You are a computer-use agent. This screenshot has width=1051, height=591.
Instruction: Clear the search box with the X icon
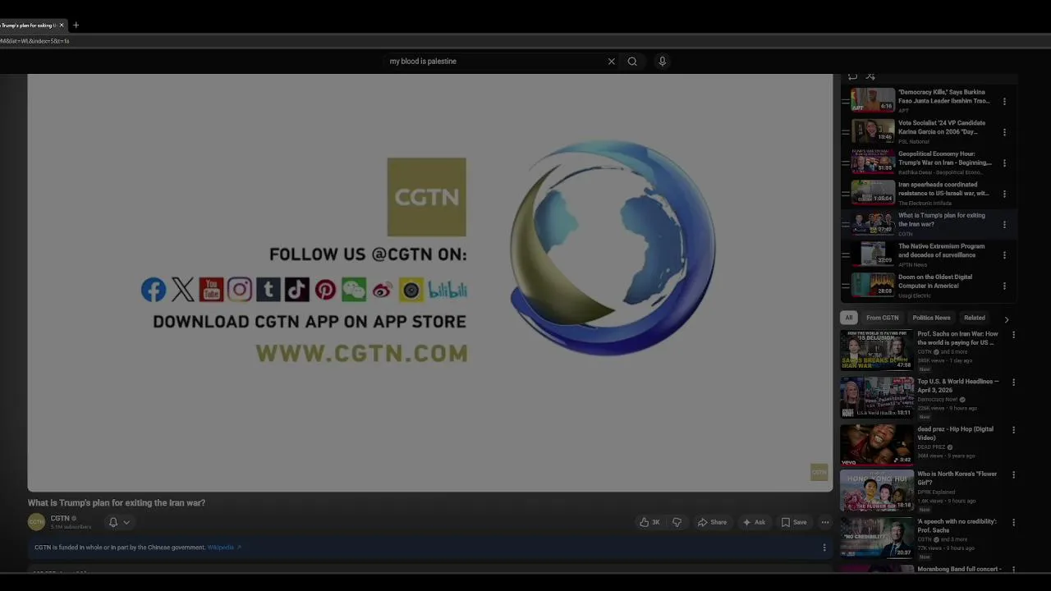point(611,62)
